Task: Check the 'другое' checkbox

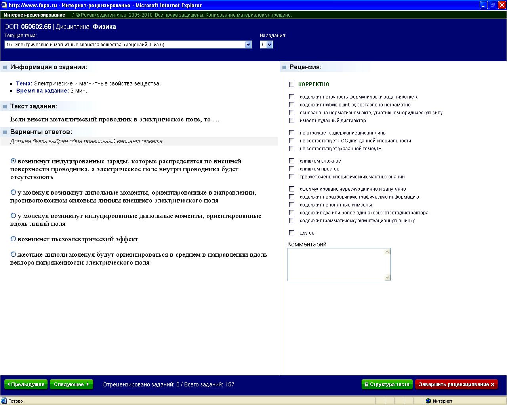Action: [292, 233]
